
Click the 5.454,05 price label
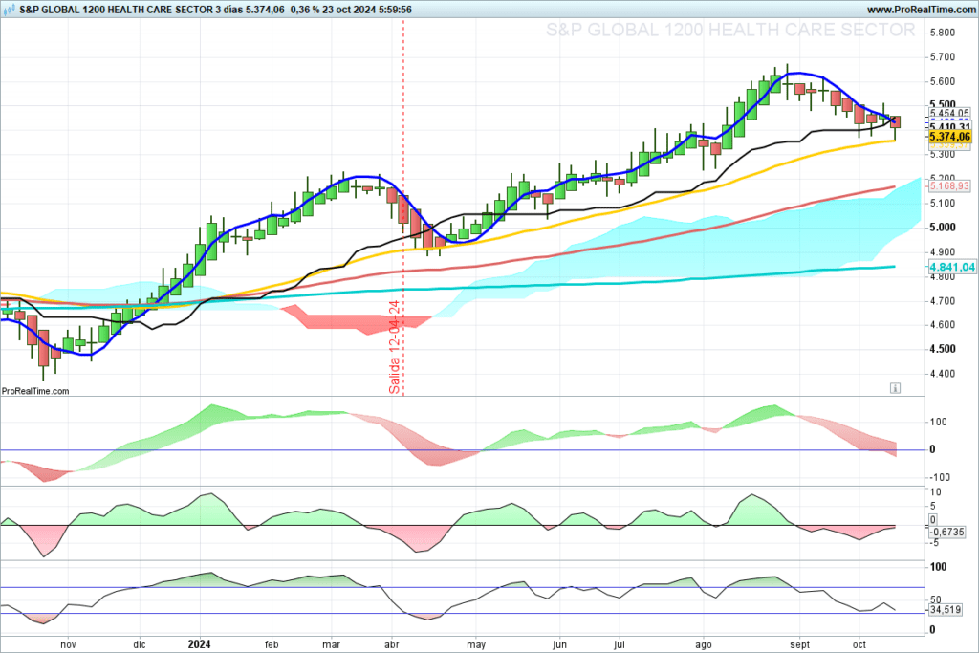click(949, 113)
